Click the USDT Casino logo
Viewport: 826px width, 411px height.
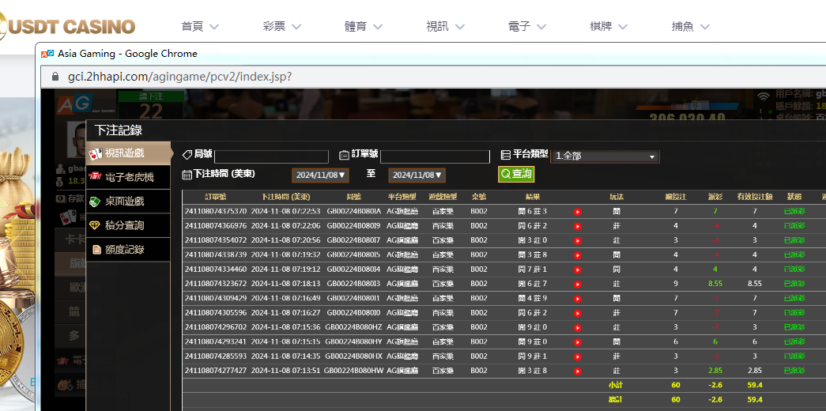coord(68,26)
